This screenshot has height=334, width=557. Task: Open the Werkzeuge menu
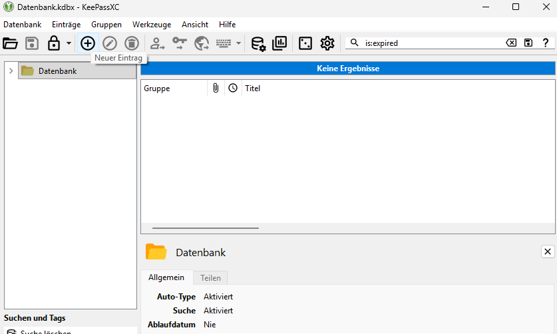tap(152, 25)
